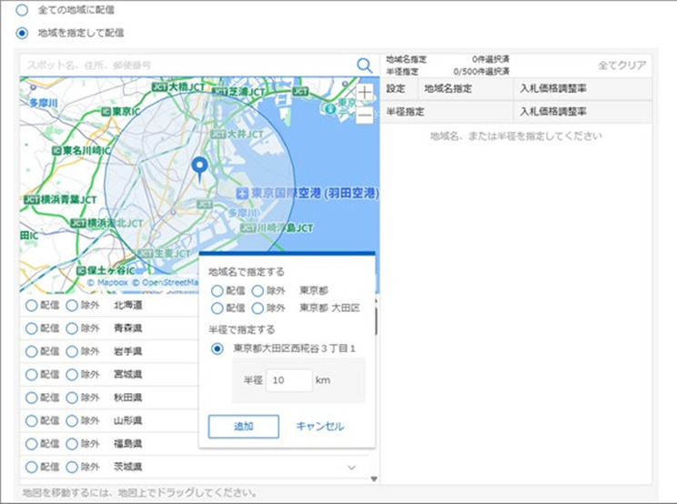Click the キャンセル link
The image size is (677, 504).
319,426
